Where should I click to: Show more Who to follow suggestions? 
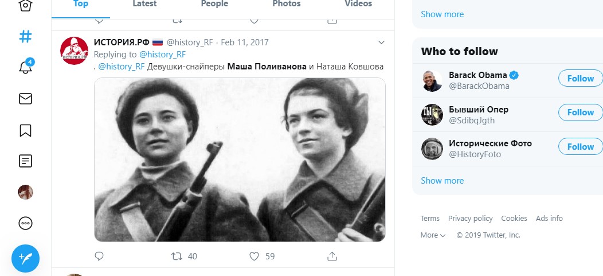click(x=442, y=181)
